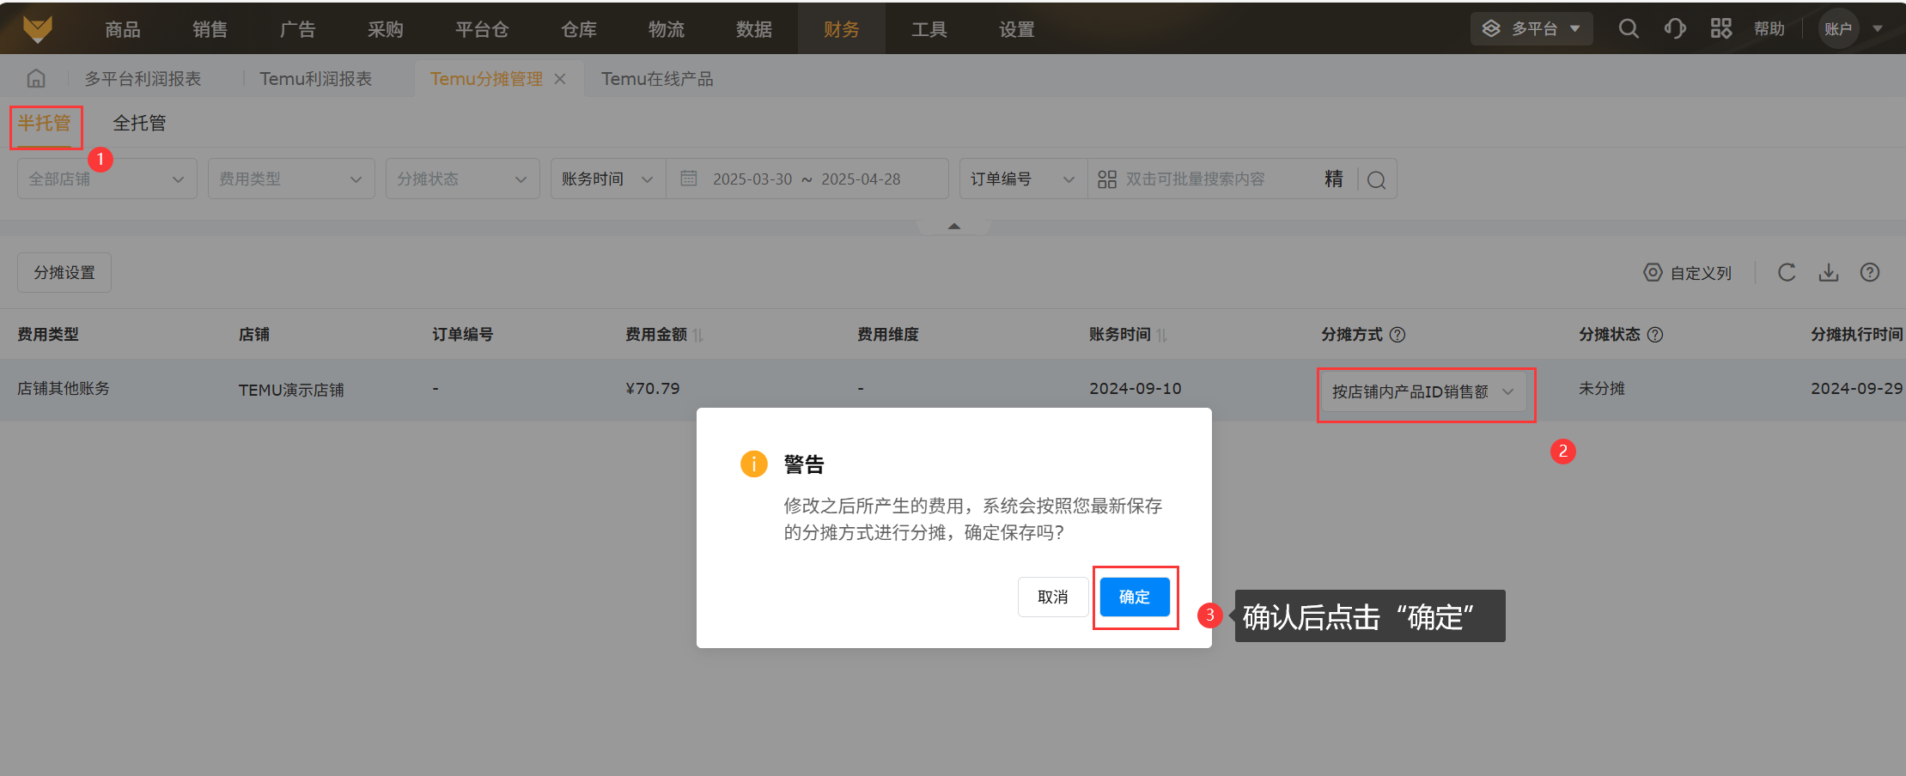Image resolution: width=1906 pixels, height=776 pixels.
Task: Open the help question icon in toolbar
Action: [1870, 272]
